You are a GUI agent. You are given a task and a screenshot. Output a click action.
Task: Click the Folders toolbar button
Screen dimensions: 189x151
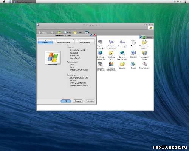coord(78,32)
